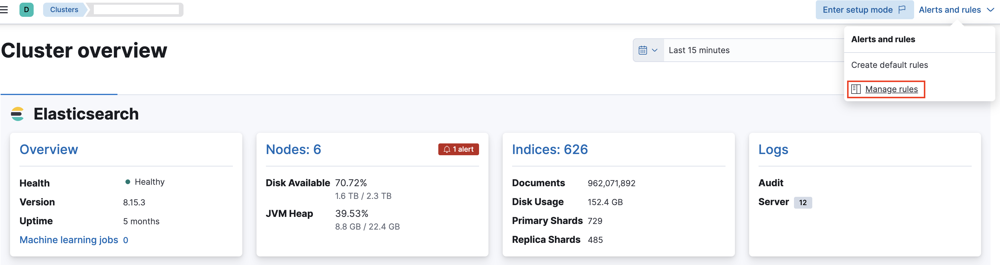The width and height of the screenshot is (1000, 265).
Task: Click the Cluster overview page heading
Action: pos(84,50)
